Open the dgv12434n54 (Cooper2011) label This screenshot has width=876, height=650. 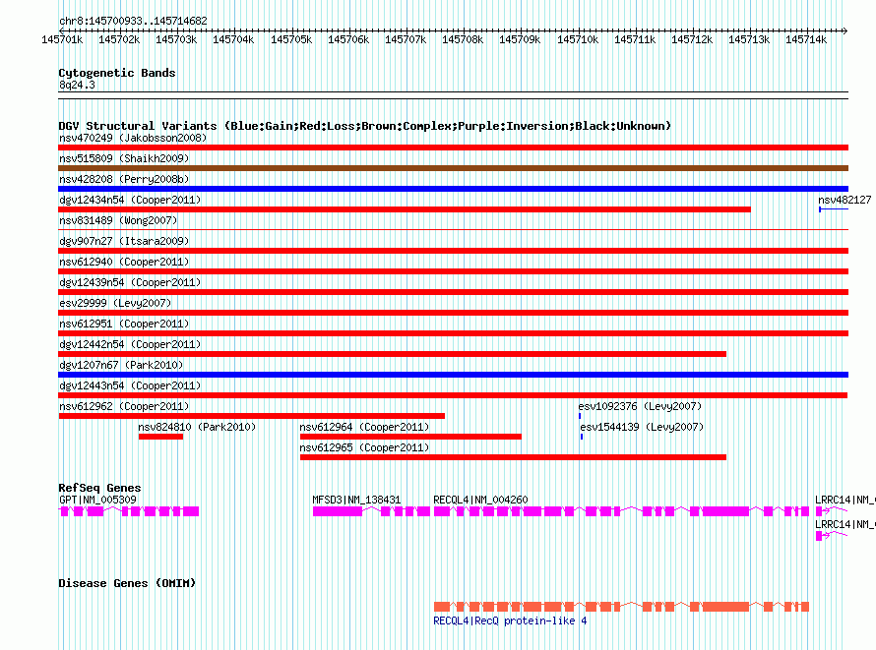[x=130, y=200]
